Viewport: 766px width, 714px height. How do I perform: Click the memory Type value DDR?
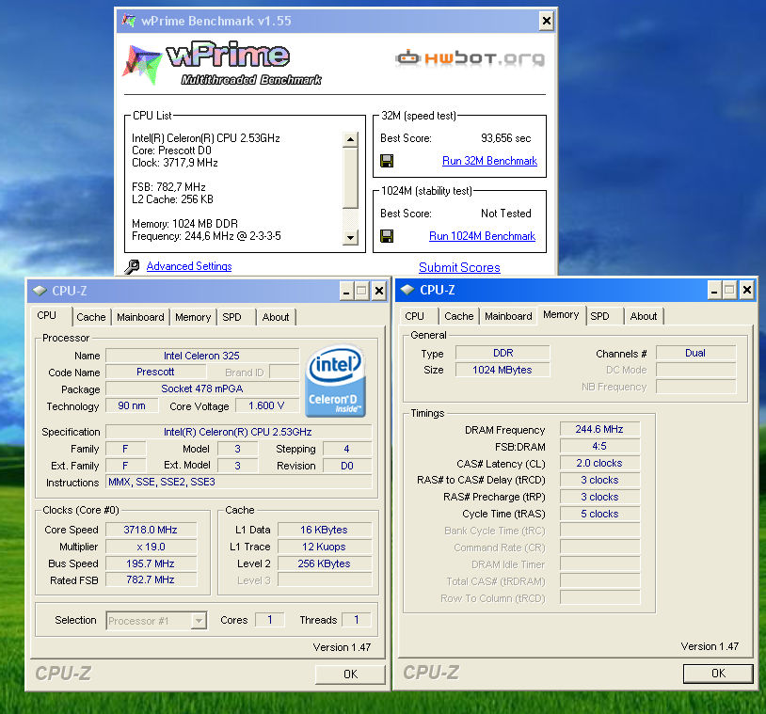point(503,353)
